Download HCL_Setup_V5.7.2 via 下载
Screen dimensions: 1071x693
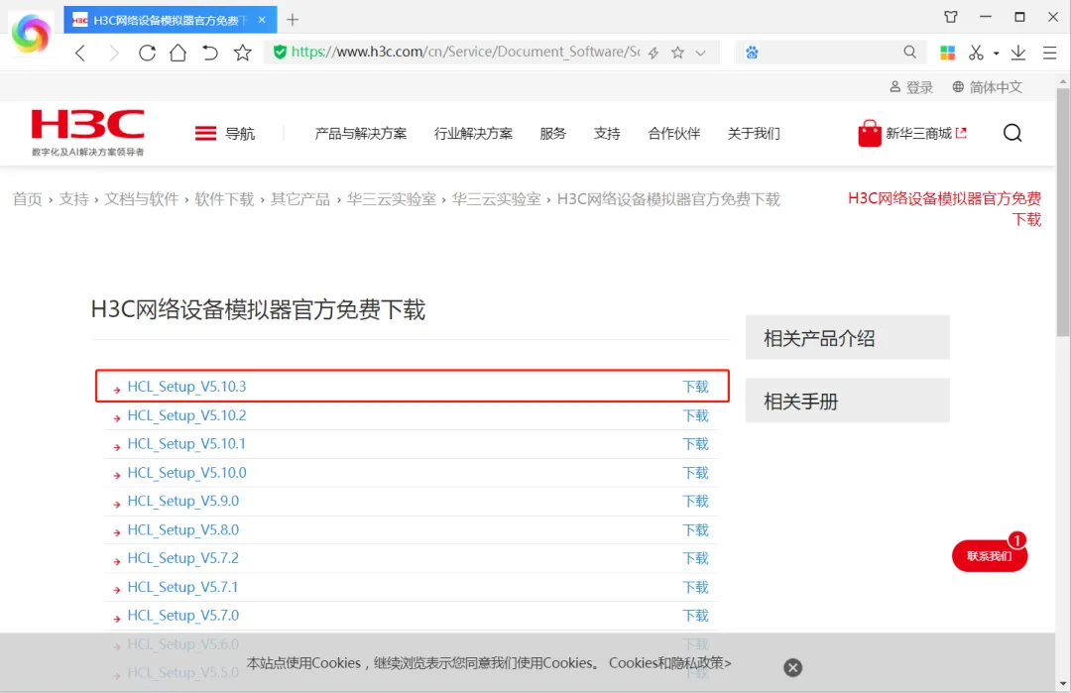point(695,558)
